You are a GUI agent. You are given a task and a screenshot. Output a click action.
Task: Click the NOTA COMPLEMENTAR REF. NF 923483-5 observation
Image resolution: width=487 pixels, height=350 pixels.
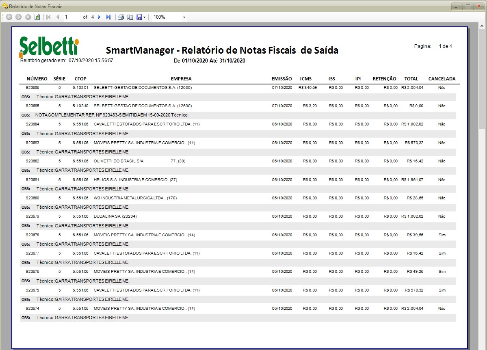pyautogui.click(x=112, y=115)
